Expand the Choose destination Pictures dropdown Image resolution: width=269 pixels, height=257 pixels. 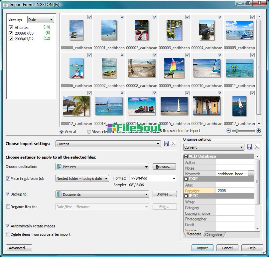click(102, 167)
